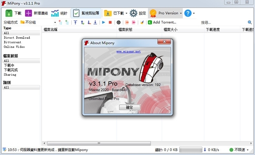Click the green-pinned collapse tree icon
The width and height of the screenshot is (255, 155).
(67, 22)
